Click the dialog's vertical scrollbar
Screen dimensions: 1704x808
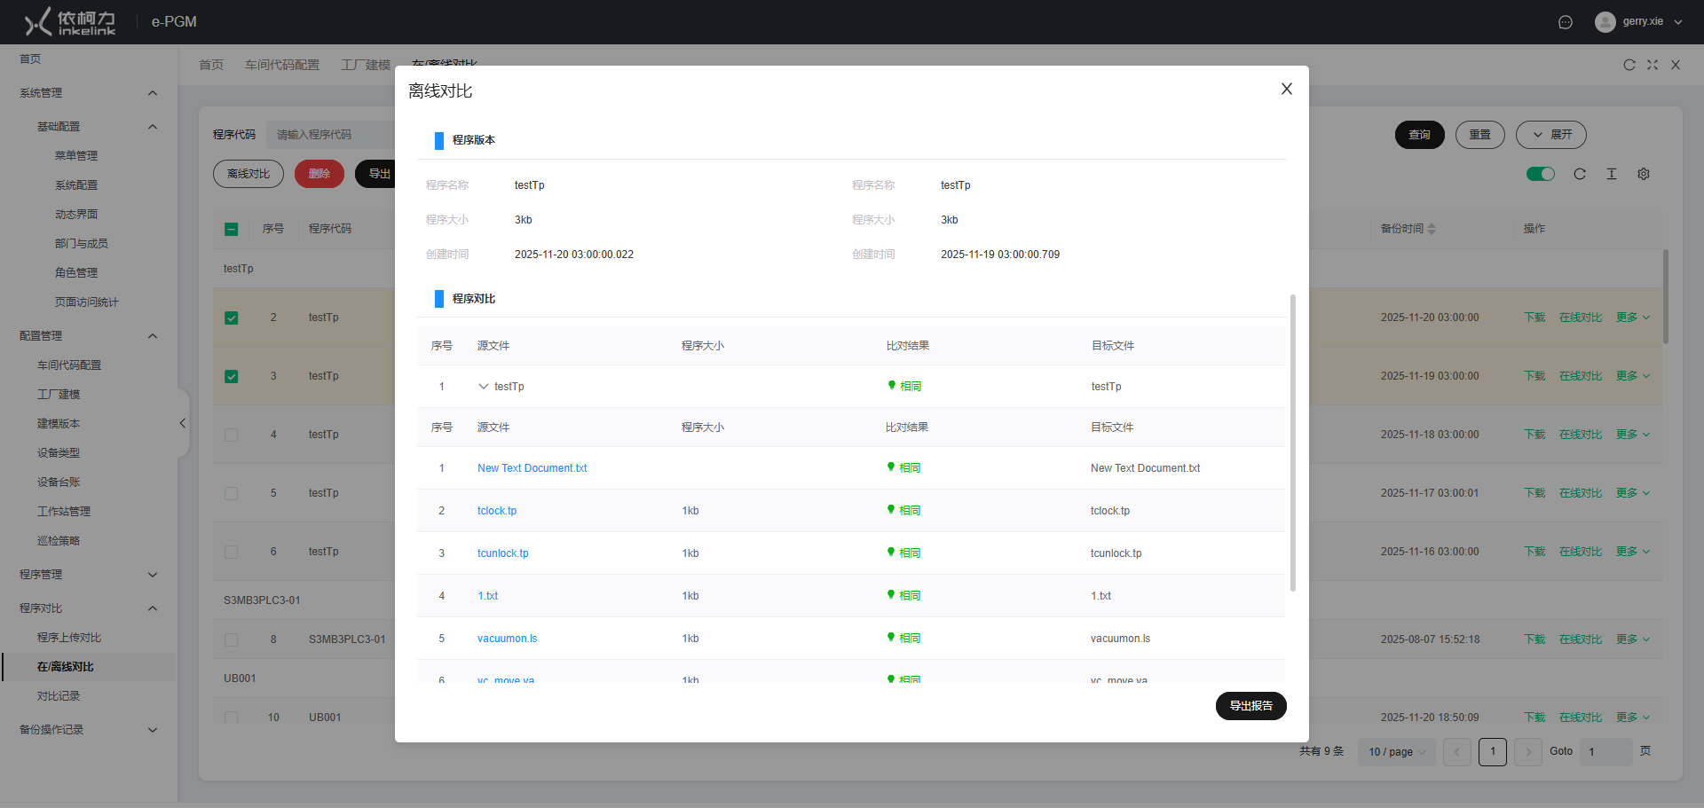tap(1292, 443)
